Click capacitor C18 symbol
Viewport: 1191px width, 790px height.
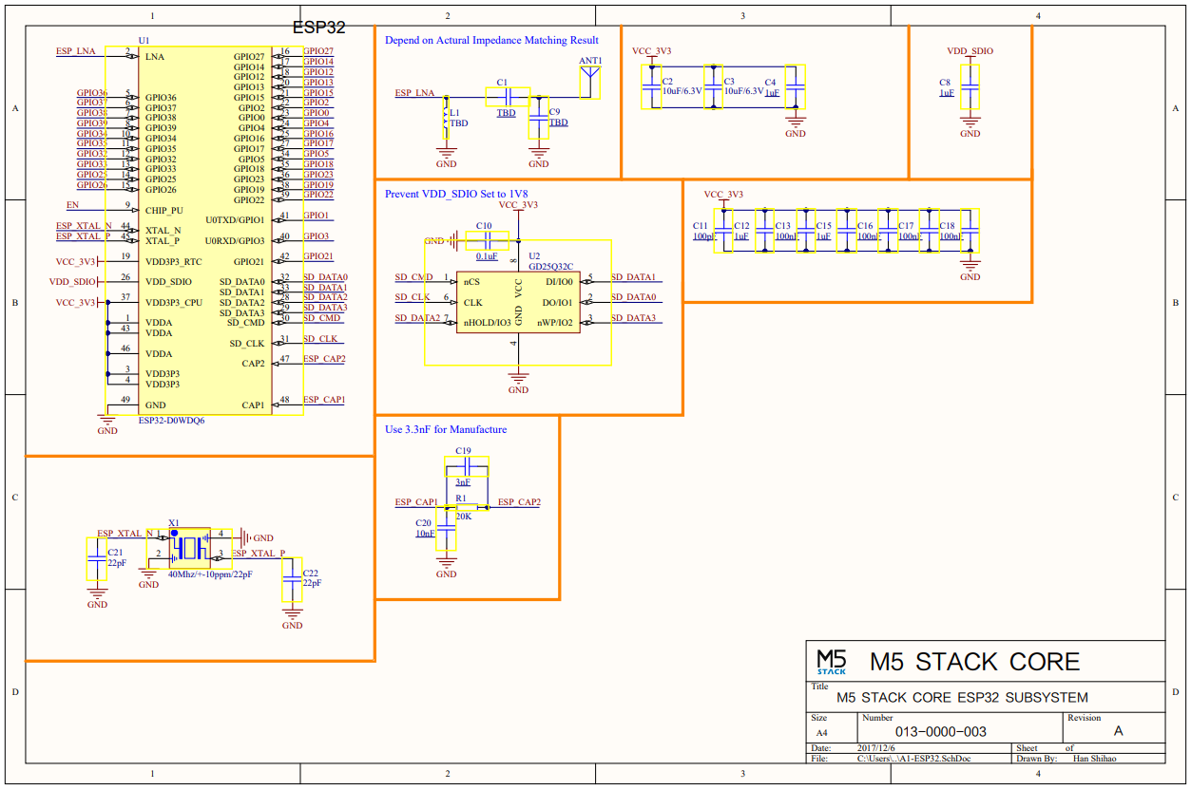click(970, 231)
